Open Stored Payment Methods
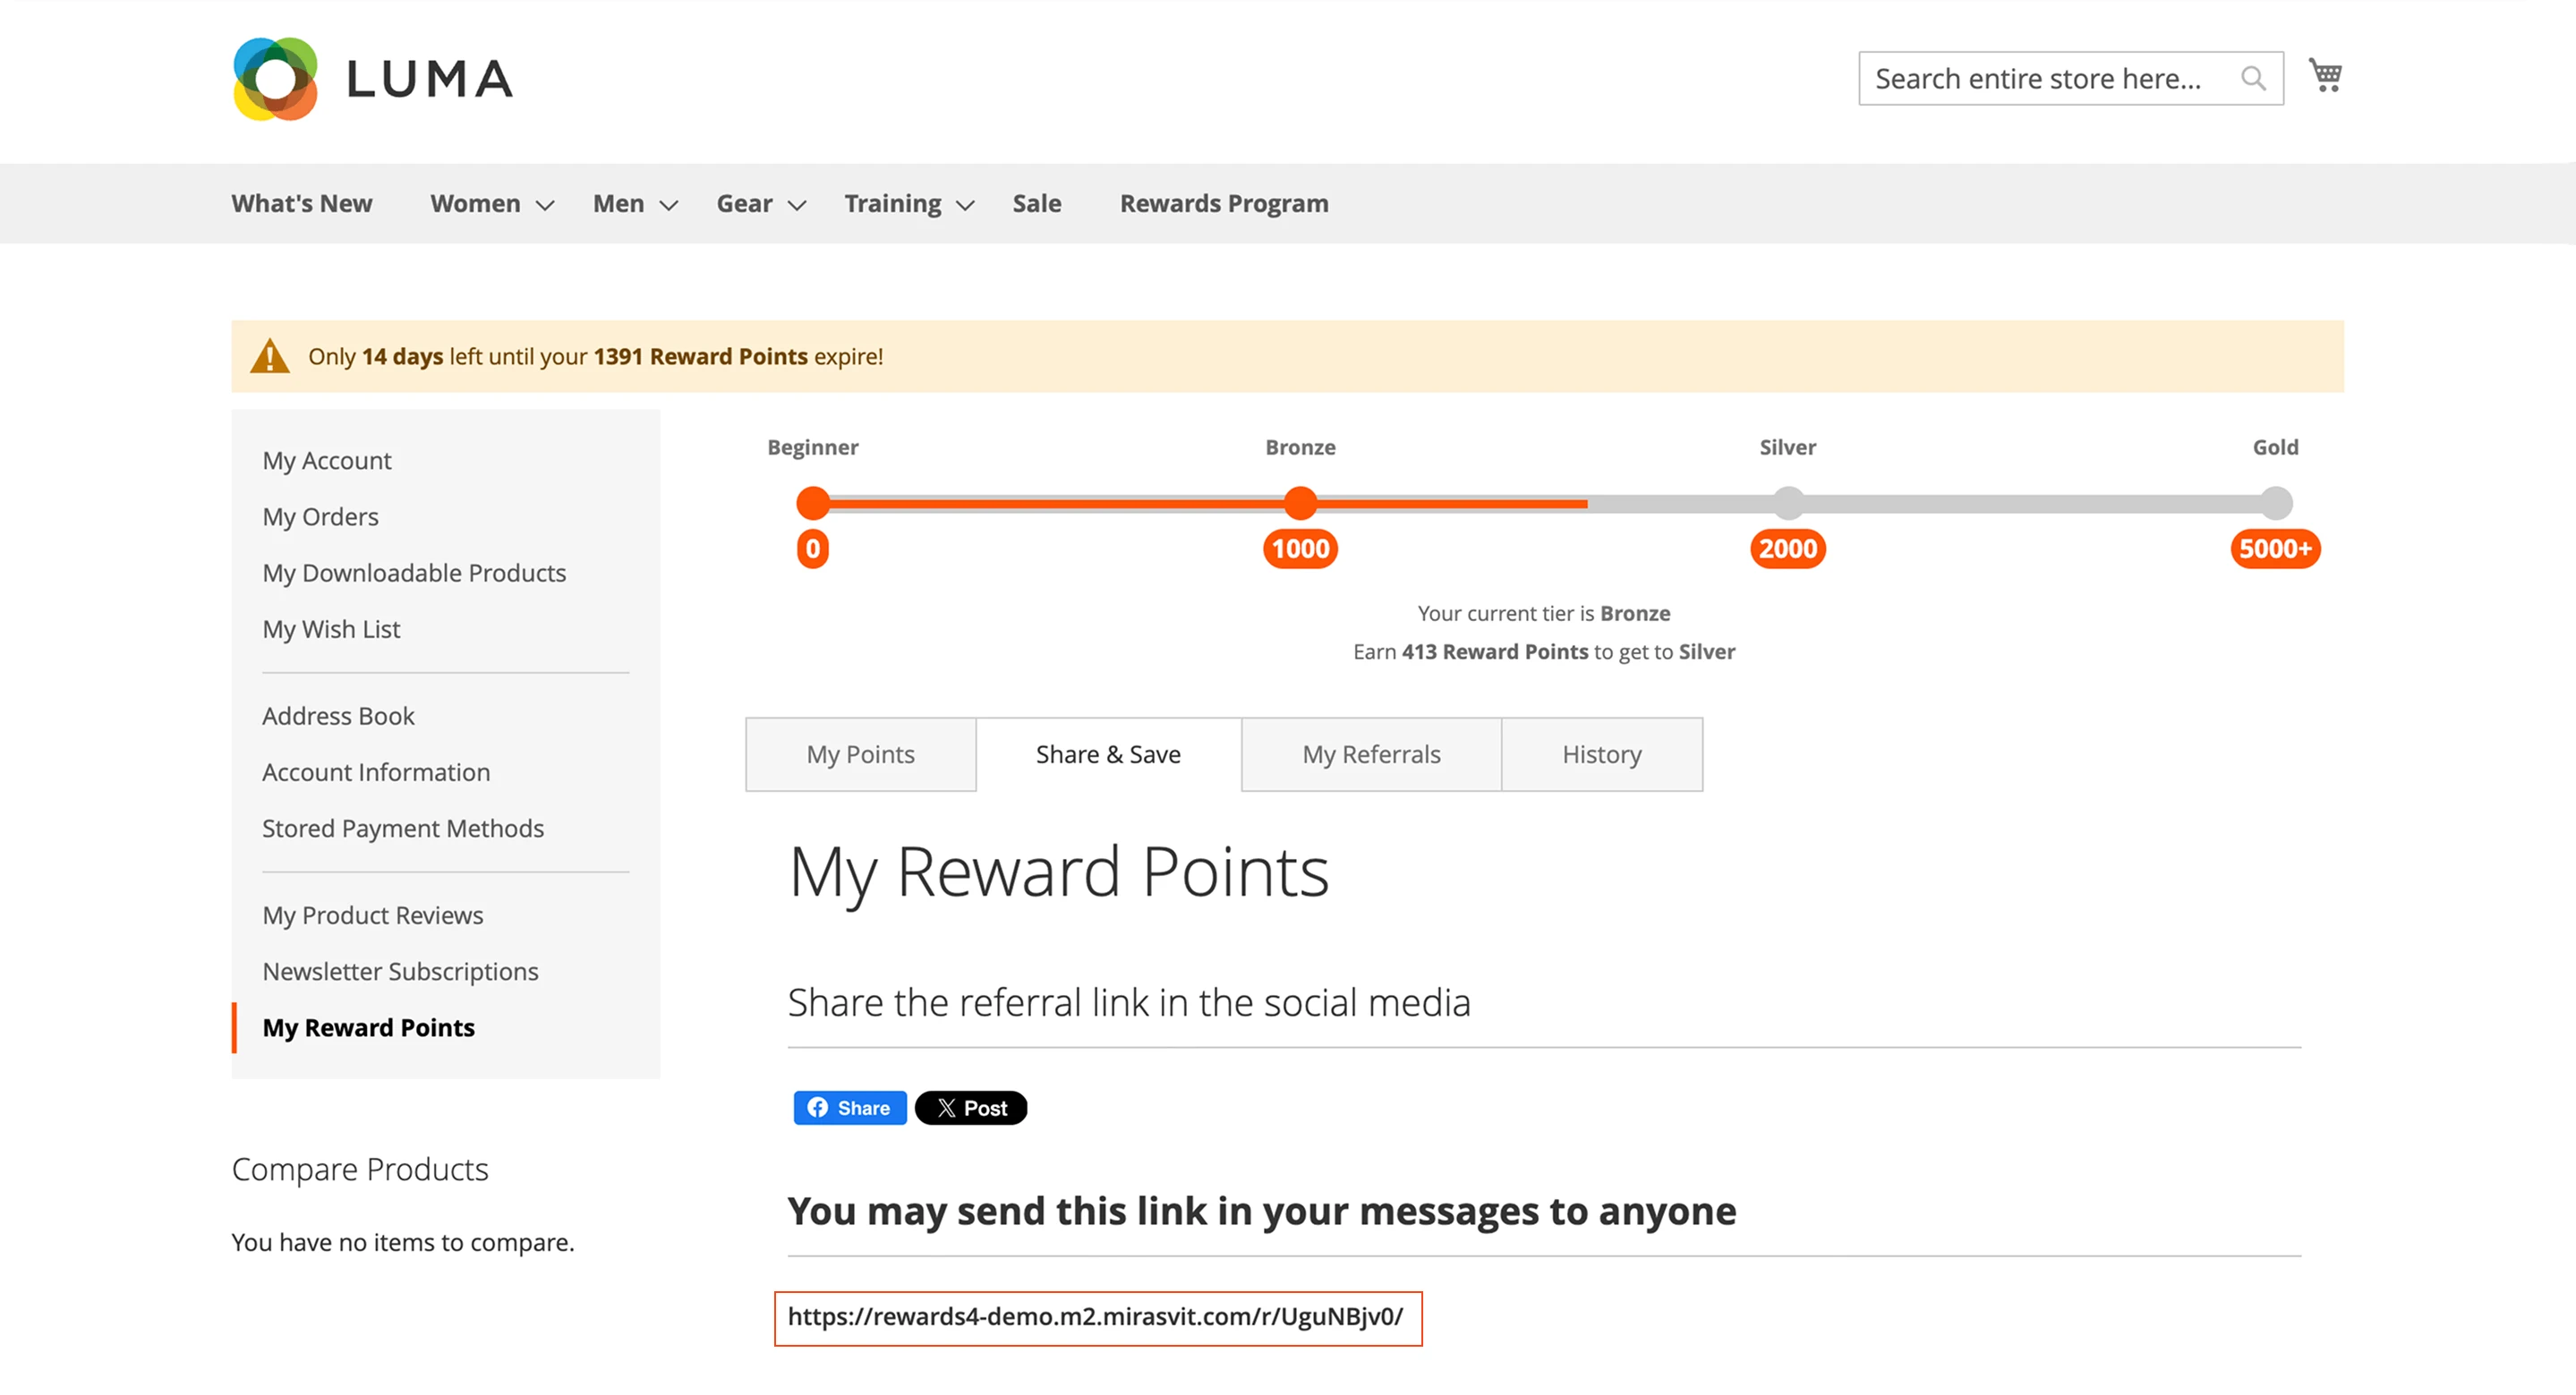 (403, 828)
